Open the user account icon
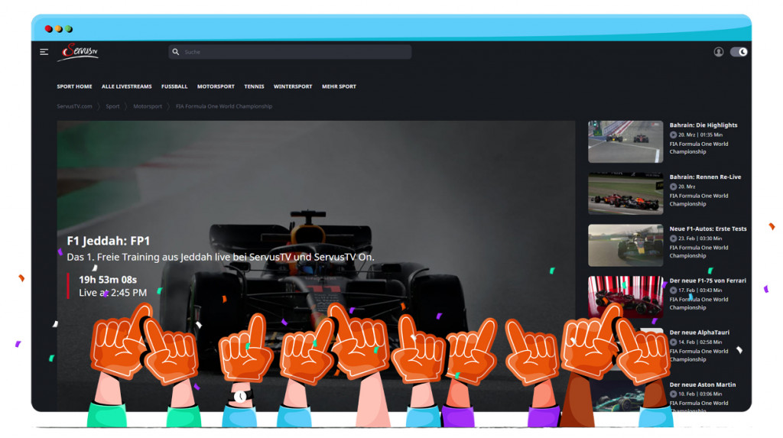 [718, 52]
